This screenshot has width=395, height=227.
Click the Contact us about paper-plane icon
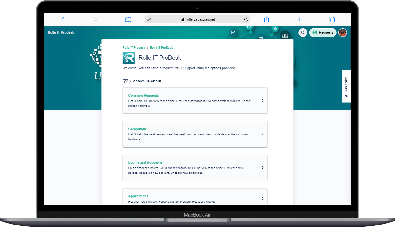tap(125, 81)
